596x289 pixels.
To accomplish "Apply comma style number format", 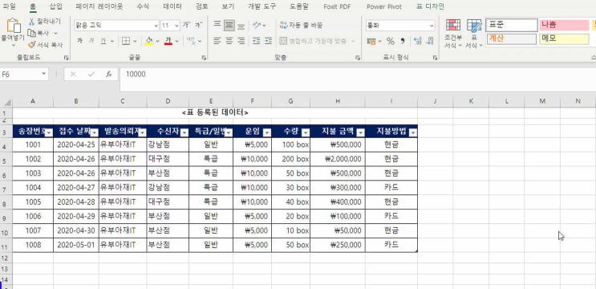I will pos(403,41).
